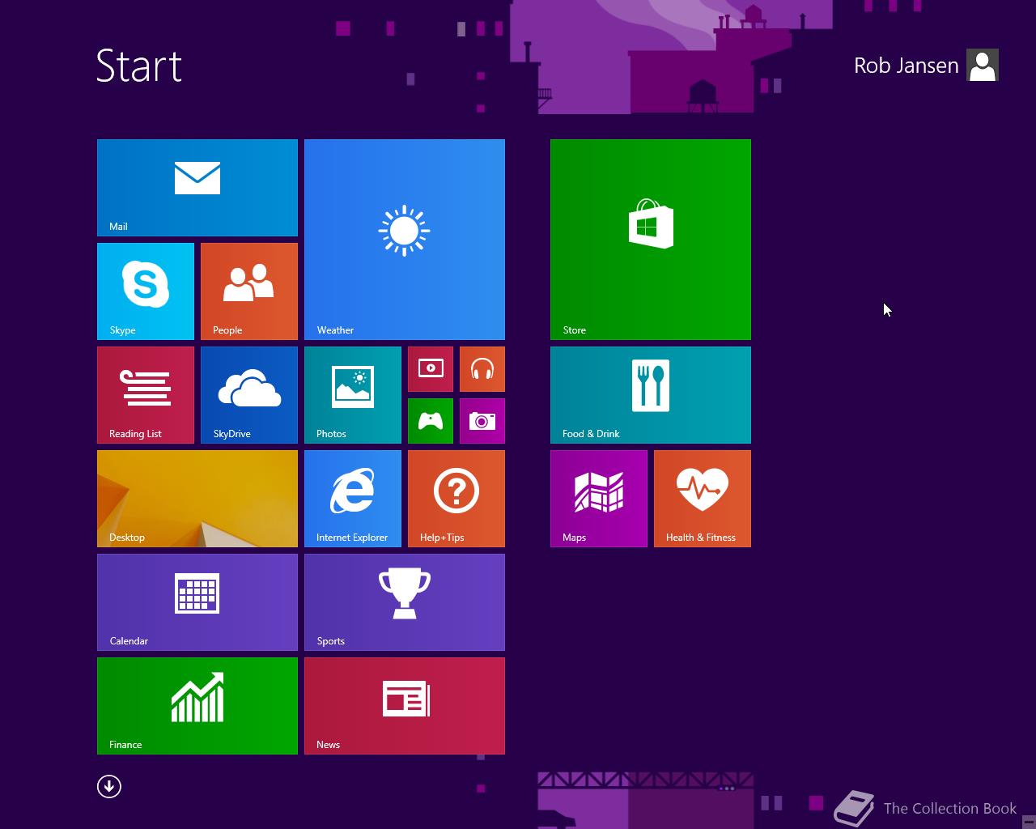
Task: Open the small Music headphones tile
Action: pyautogui.click(x=482, y=369)
